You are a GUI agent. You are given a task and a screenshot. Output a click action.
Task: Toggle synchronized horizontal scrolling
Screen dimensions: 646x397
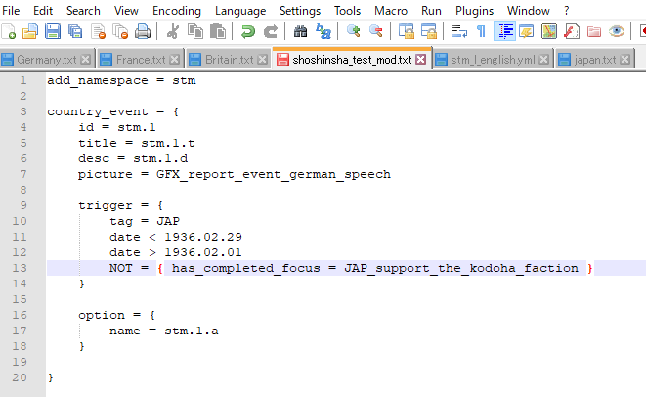point(428,31)
